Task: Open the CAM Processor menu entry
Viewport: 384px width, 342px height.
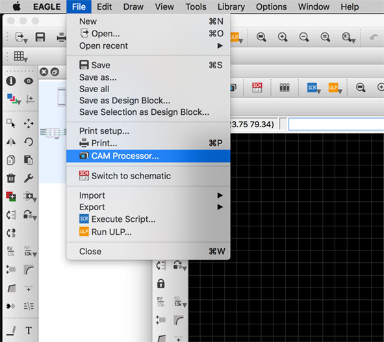Action: pyautogui.click(x=148, y=156)
